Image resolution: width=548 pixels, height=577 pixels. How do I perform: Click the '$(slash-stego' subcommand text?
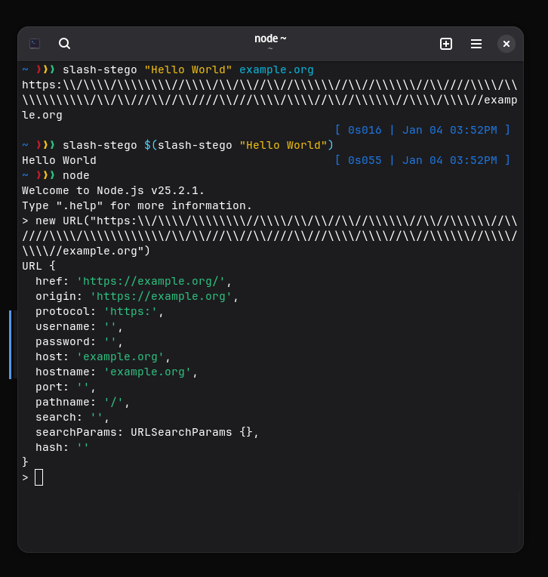click(188, 145)
